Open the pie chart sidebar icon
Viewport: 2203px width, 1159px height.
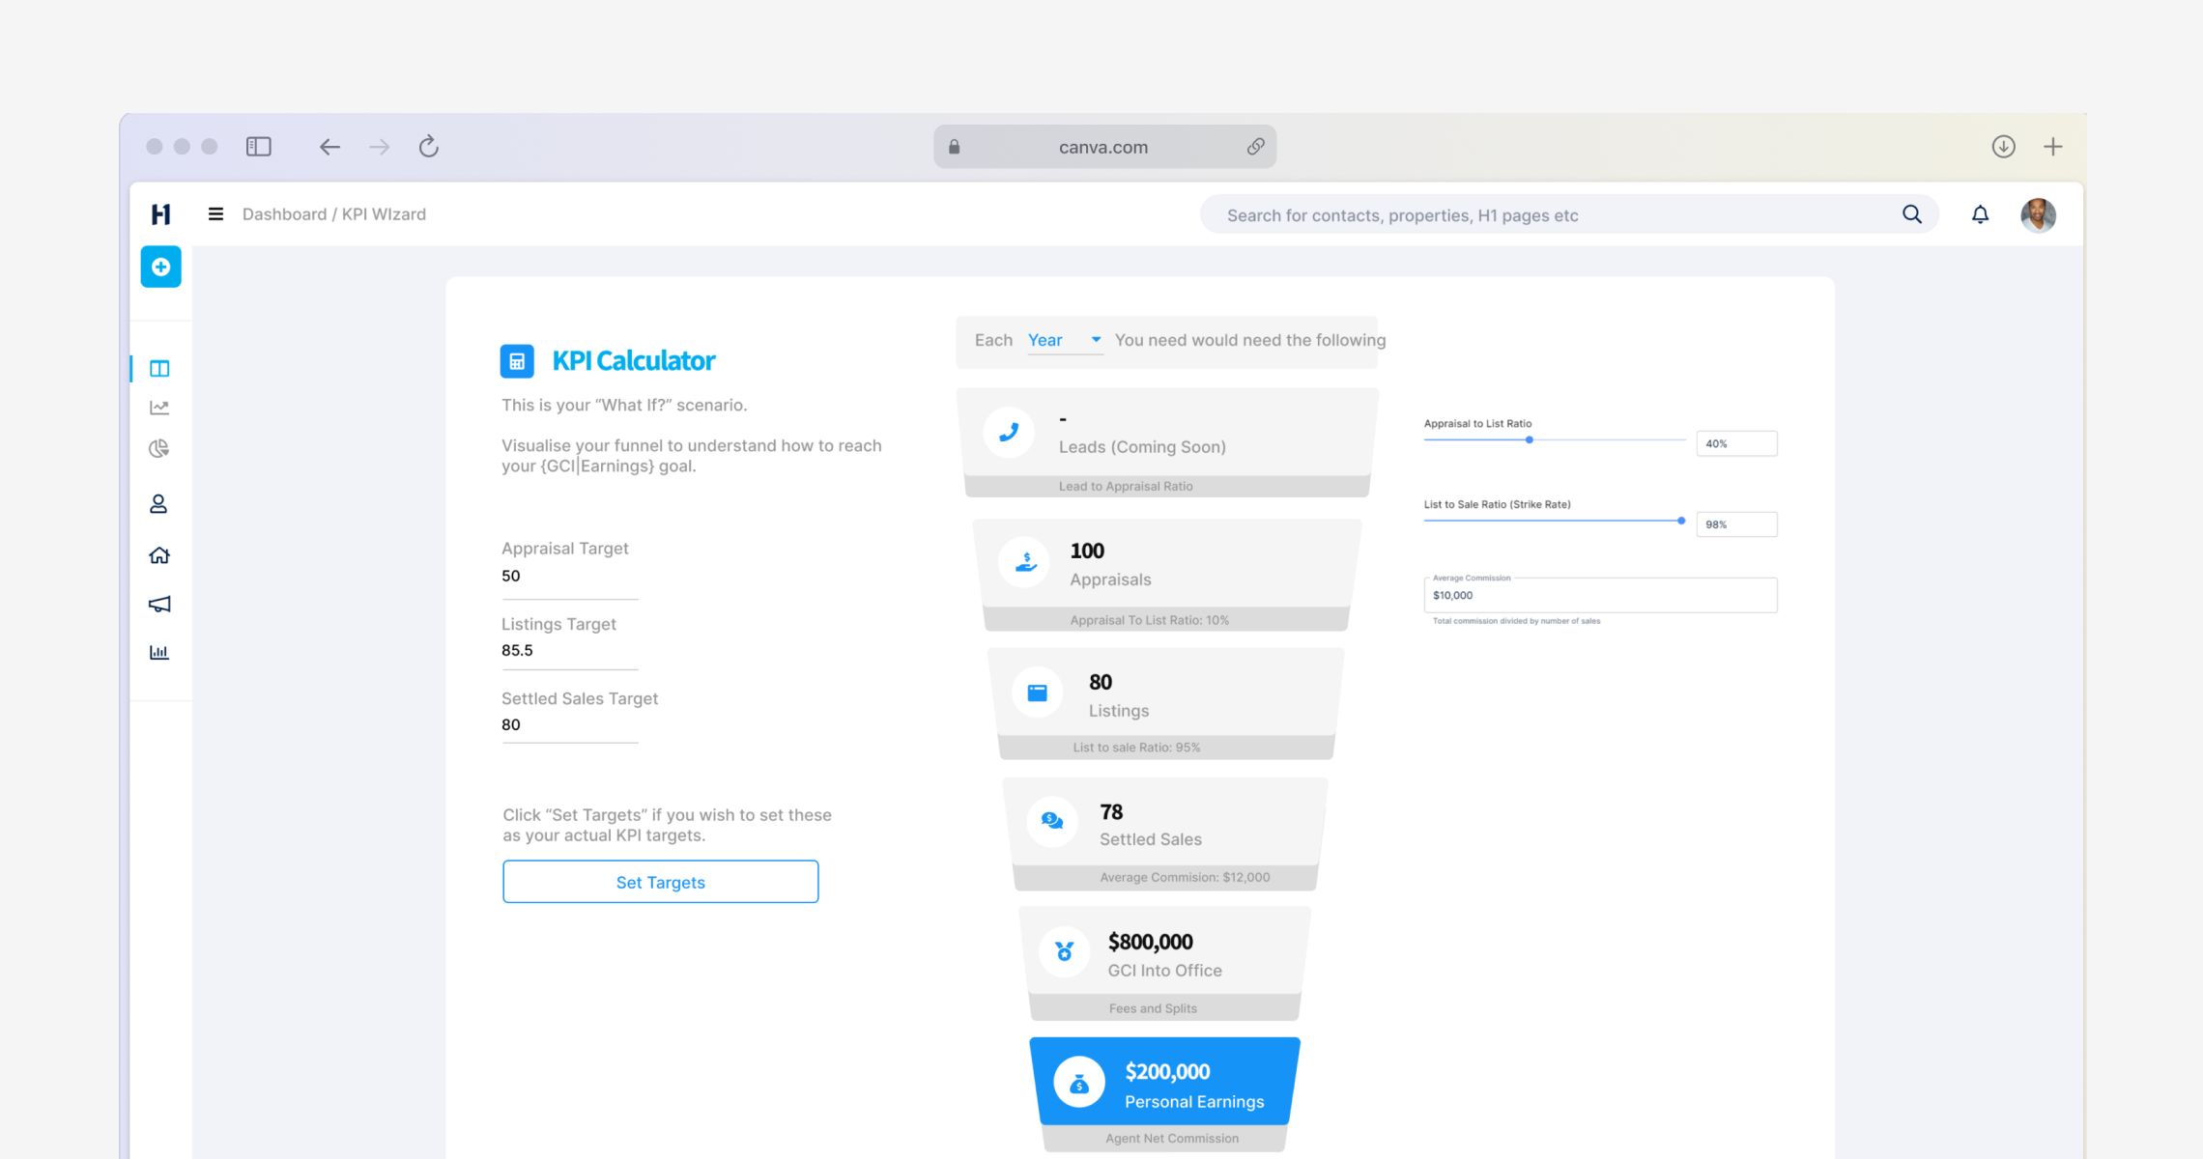(x=159, y=448)
